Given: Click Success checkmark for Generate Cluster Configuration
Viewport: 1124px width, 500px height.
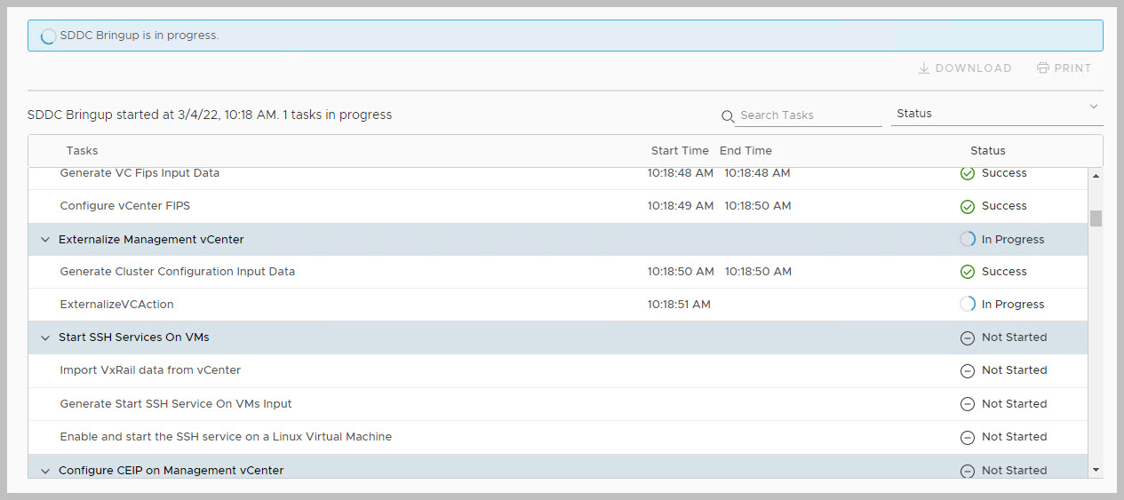Looking at the screenshot, I should [x=968, y=272].
